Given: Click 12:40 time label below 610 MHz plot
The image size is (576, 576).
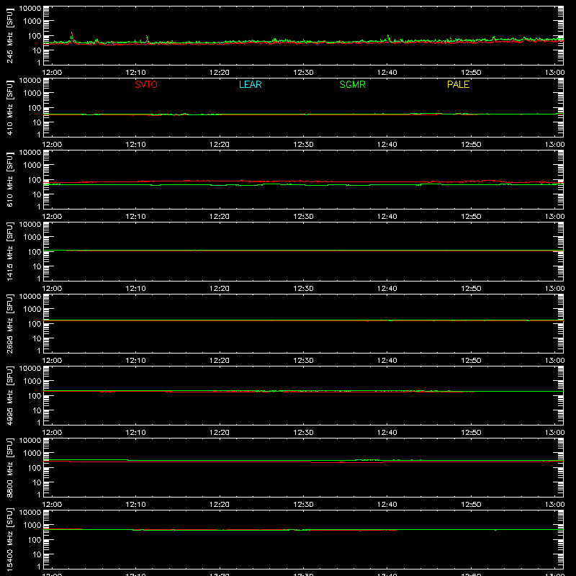Looking at the screenshot, I should pos(387,217).
